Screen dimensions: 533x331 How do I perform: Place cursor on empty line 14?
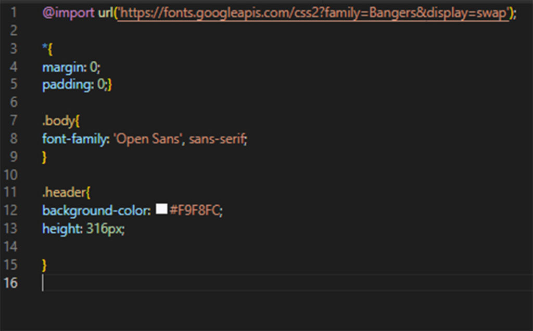[x=156, y=246]
